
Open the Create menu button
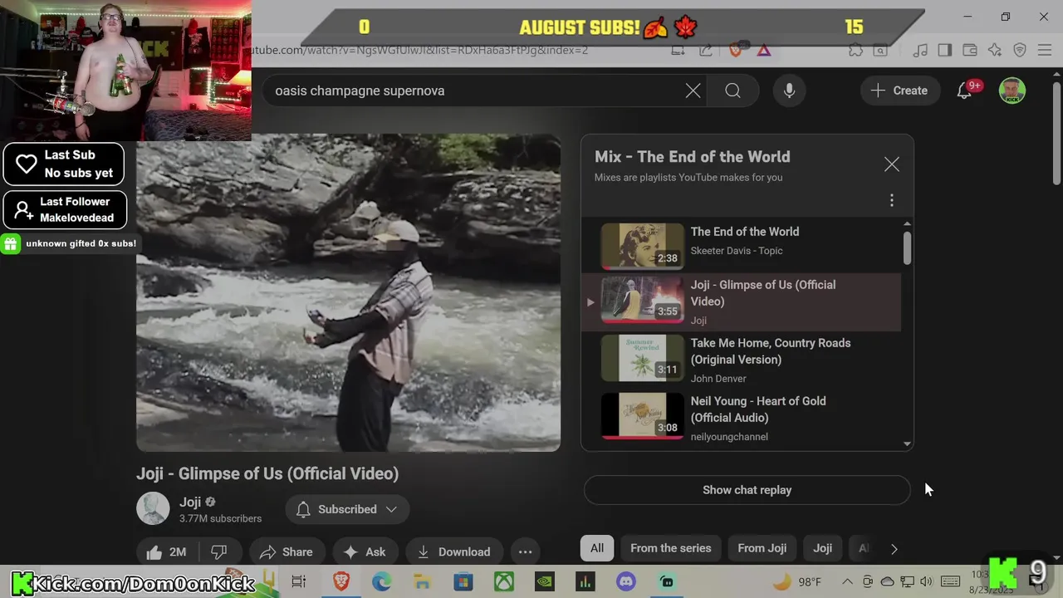899,91
